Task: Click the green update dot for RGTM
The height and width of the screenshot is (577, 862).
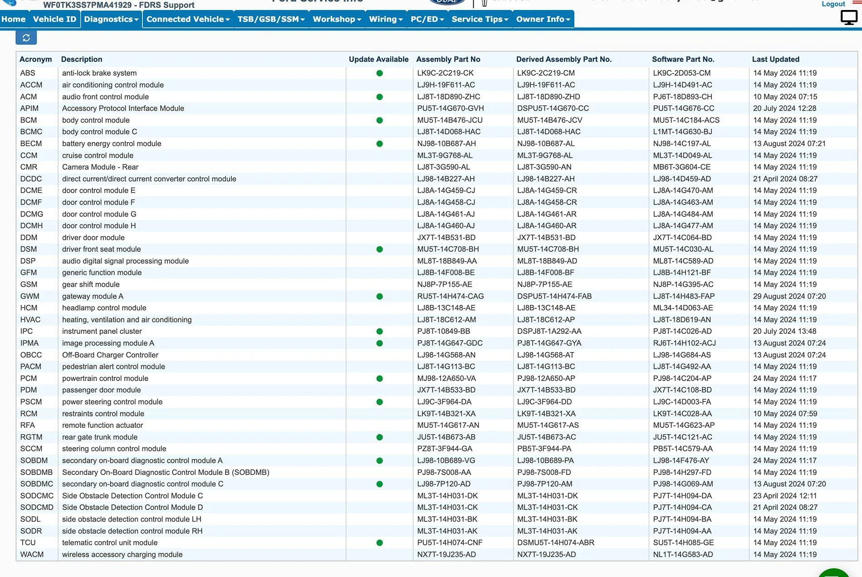Action: (x=380, y=437)
